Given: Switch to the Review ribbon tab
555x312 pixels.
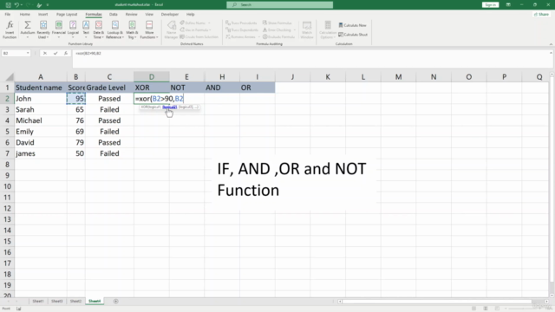Looking at the screenshot, I should pyautogui.click(x=131, y=14).
